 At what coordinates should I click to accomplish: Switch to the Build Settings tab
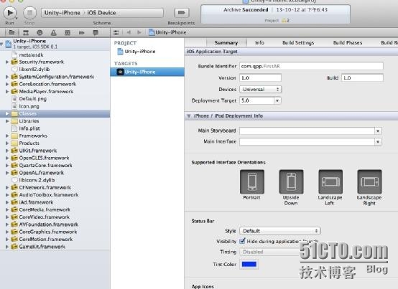298,43
